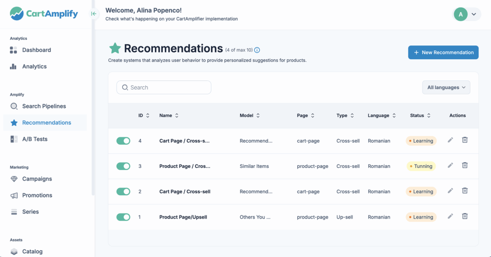
Task: Open the All languages dropdown
Action: point(446,88)
